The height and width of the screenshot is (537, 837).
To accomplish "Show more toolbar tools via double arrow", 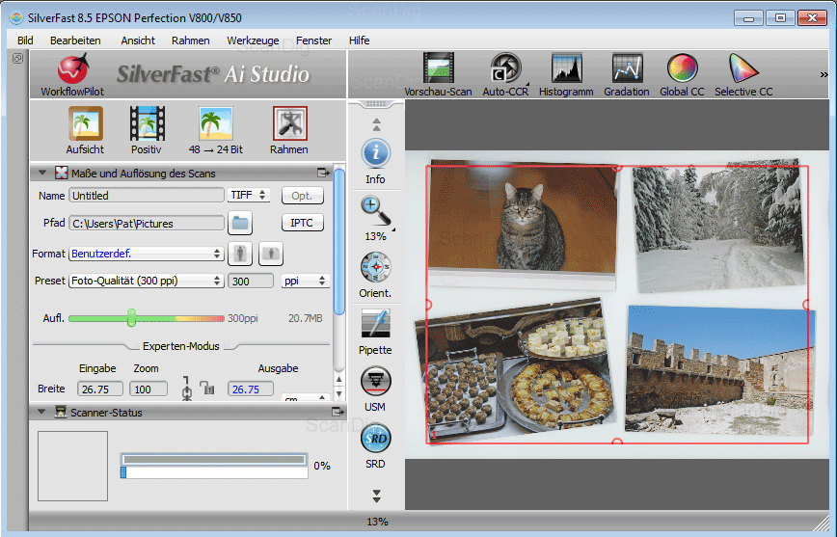I will (823, 75).
